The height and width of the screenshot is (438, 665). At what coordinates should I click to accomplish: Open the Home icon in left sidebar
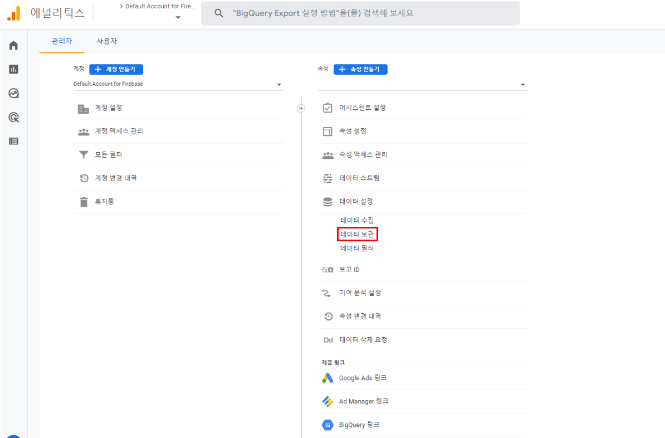[13, 45]
